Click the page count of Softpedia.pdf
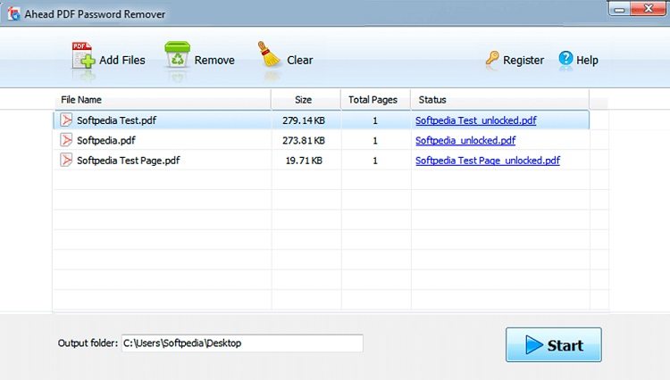670x380 pixels. [375, 141]
